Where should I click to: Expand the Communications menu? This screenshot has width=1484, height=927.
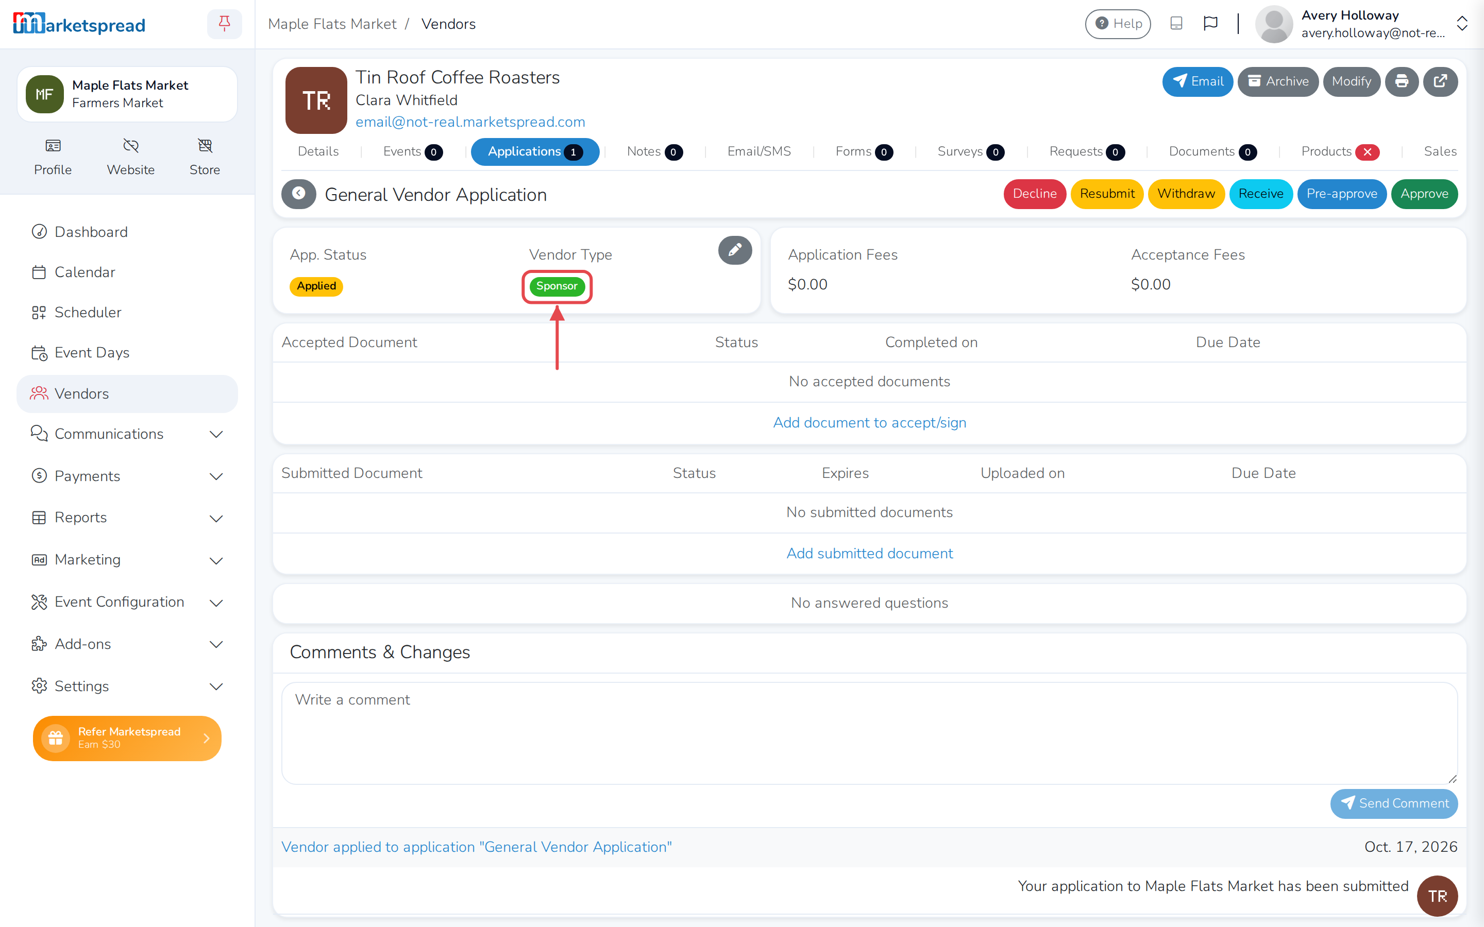pos(127,434)
